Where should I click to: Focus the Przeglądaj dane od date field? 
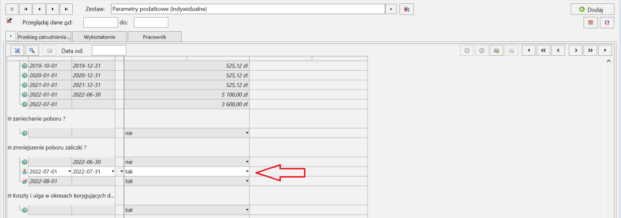click(101, 22)
